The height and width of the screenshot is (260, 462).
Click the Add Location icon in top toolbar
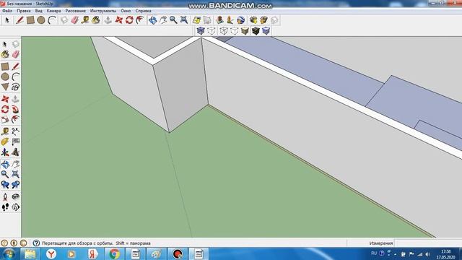tap(196, 20)
